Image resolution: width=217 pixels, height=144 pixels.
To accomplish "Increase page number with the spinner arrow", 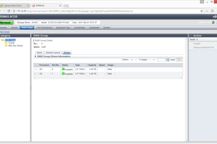I will click(x=168, y=59).
